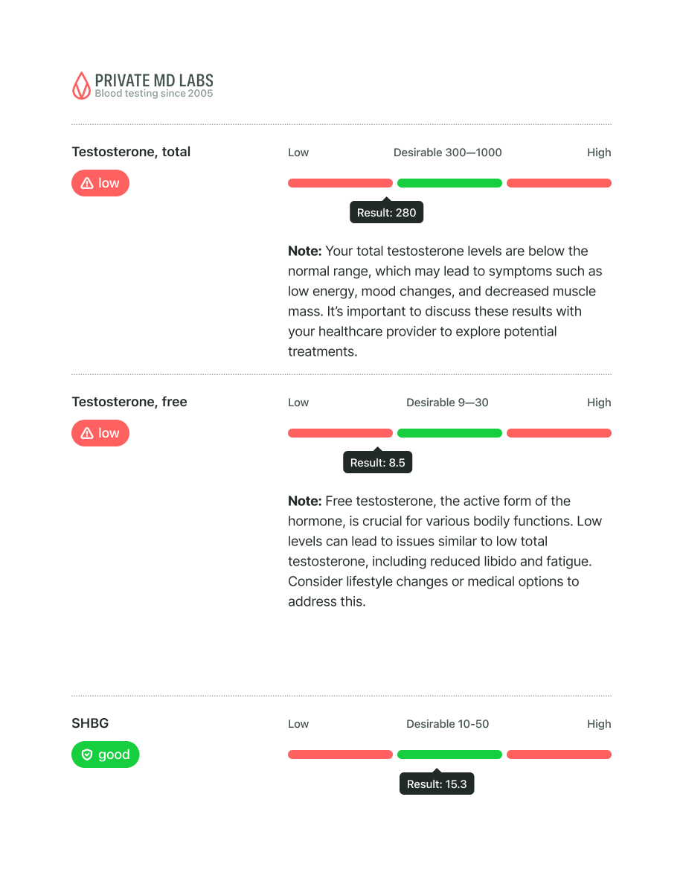Click the Testosterone, total heading
683x884 pixels.
click(x=131, y=152)
